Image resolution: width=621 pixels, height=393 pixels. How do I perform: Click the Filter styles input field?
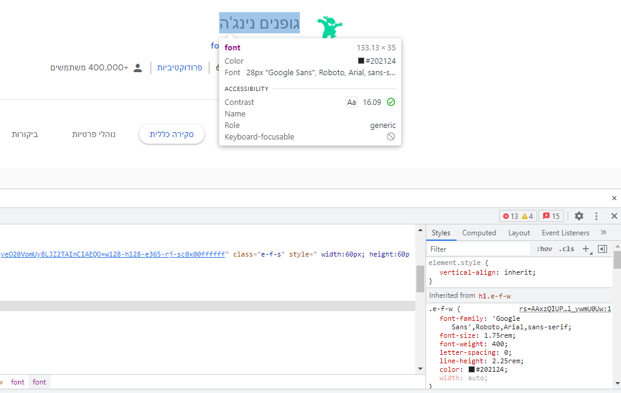click(478, 249)
